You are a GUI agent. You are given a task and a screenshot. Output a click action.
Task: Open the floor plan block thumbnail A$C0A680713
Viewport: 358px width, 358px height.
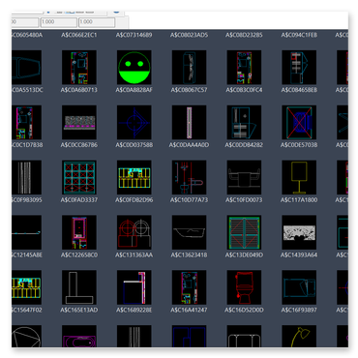[79, 68]
